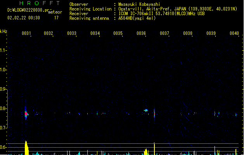This screenshot has width=244, height=155.
Task: Click the meteor count value 17
Action: point(56,18)
